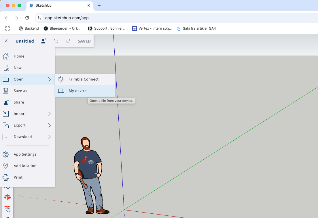
Task: Go to Home in file menu
Action: [x=19, y=56]
